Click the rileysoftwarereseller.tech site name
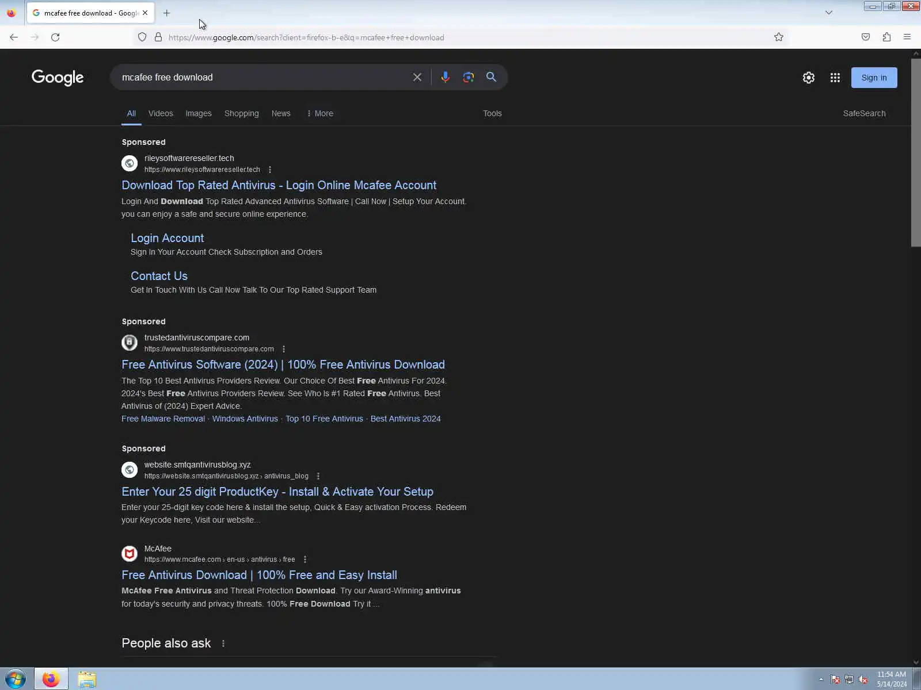 (189, 158)
